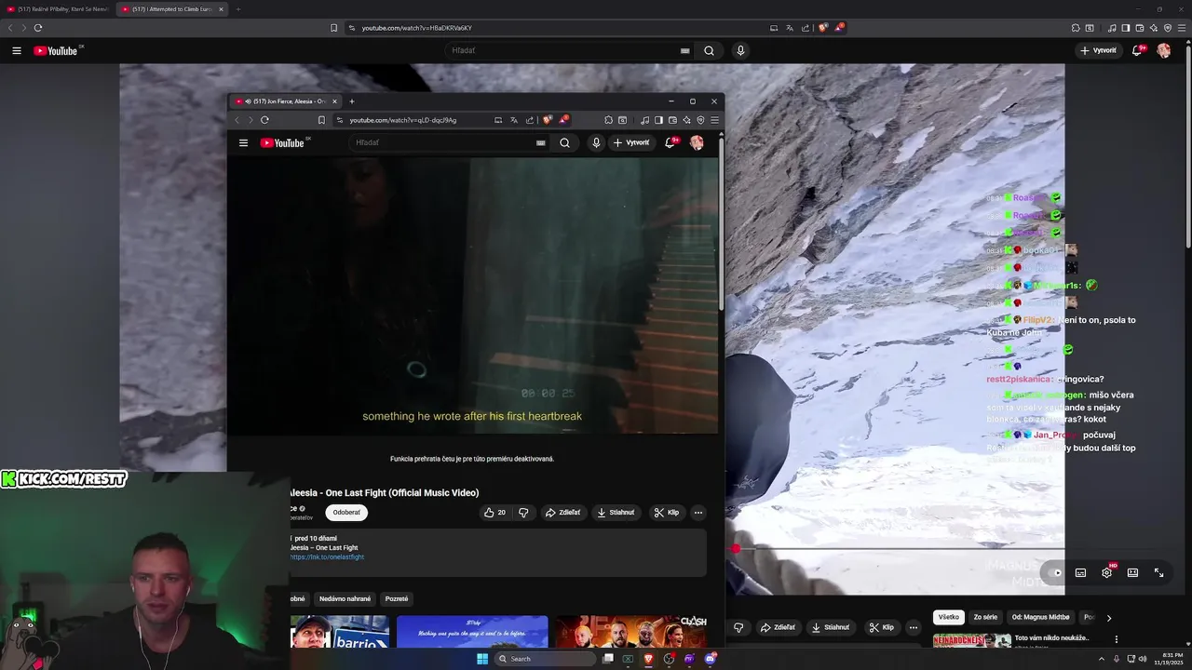Viewport: 1192px width, 670px height.
Task: Click the front window vertical scrollbar
Action: pos(721,223)
